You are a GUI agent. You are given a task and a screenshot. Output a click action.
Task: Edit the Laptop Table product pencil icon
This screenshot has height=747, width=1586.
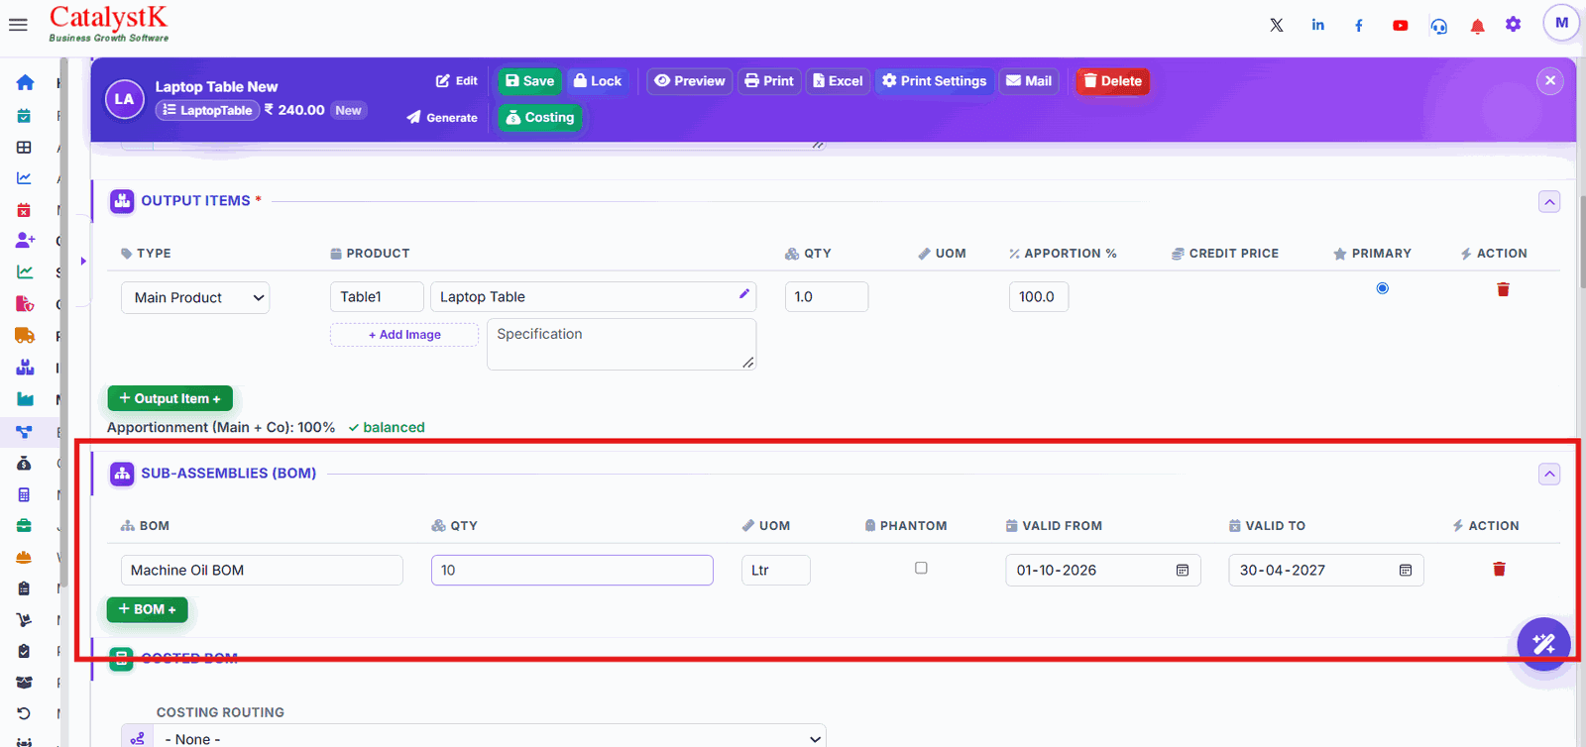744,293
